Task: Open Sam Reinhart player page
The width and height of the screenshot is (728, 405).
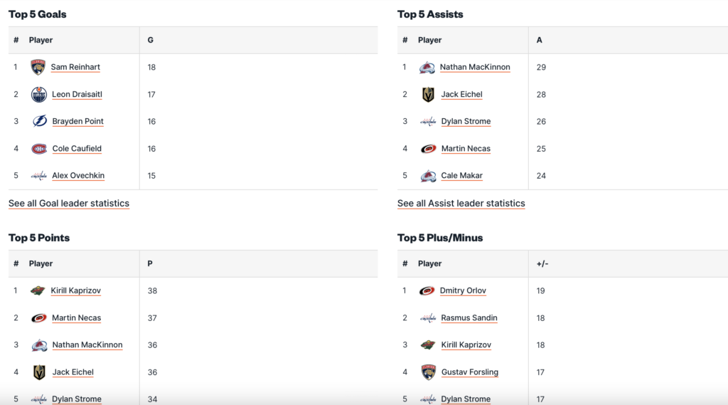Action: click(75, 68)
